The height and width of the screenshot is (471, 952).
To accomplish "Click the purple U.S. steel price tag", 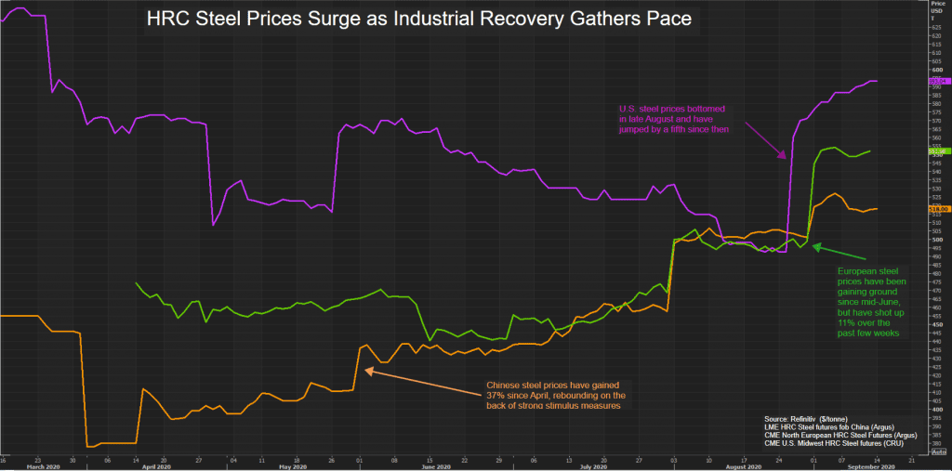I will pyautogui.click(x=937, y=82).
